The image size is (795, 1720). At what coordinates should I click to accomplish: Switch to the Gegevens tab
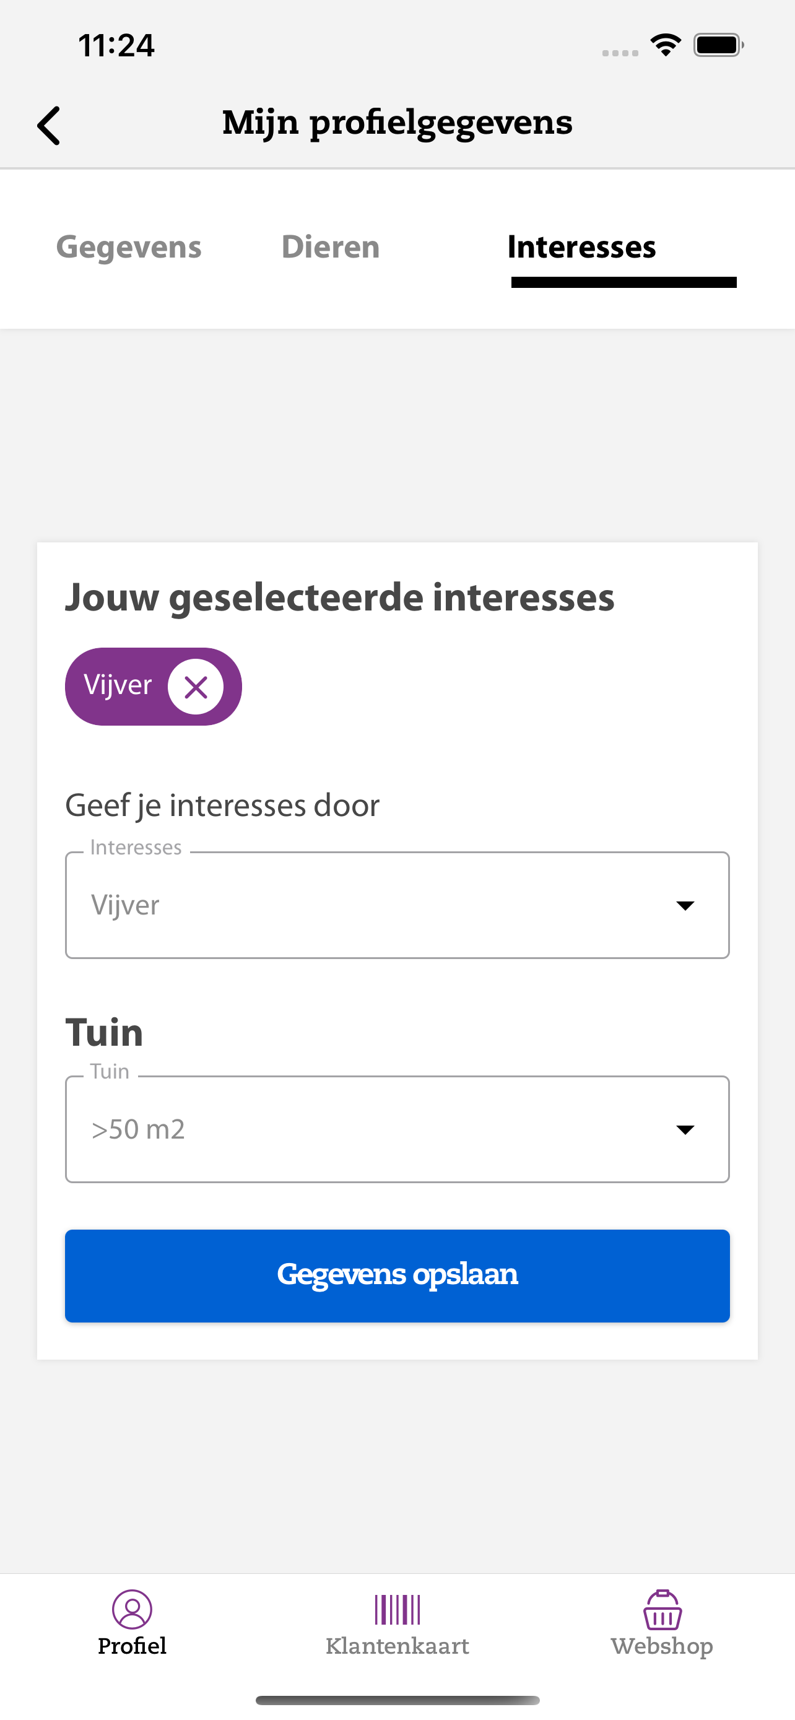[129, 247]
